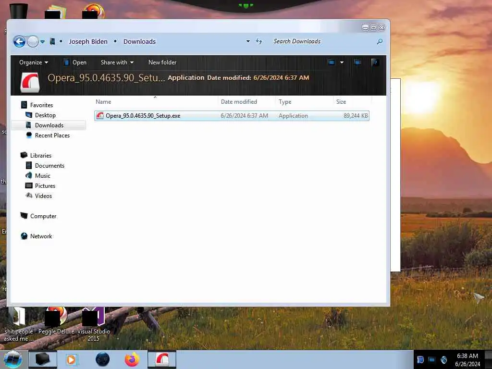
Task: Click the Opera setup icon in details pane
Action: pyautogui.click(x=30, y=82)
